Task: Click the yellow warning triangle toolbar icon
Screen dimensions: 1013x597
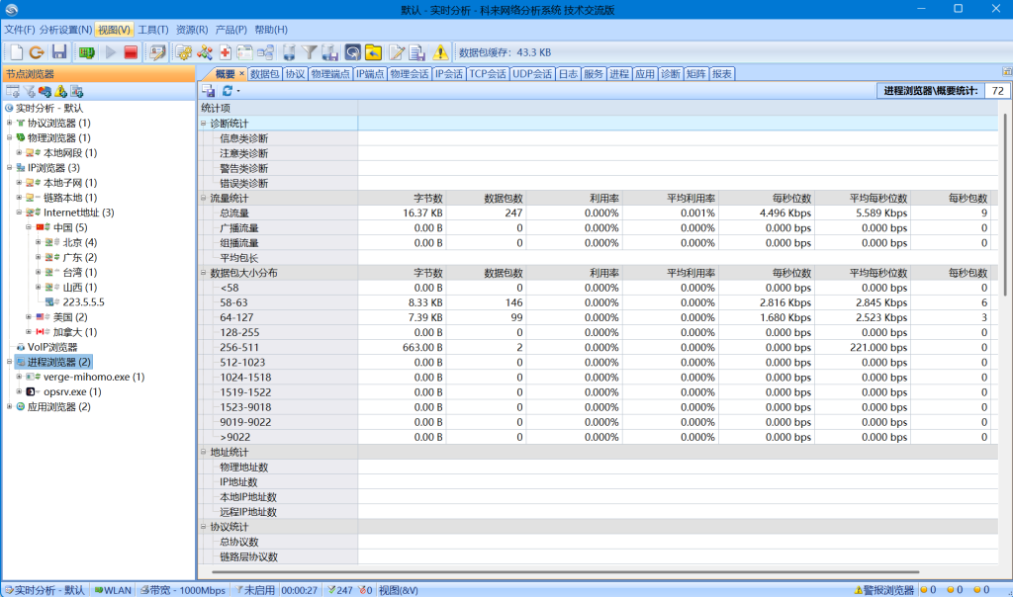Action: pos(440,52)
